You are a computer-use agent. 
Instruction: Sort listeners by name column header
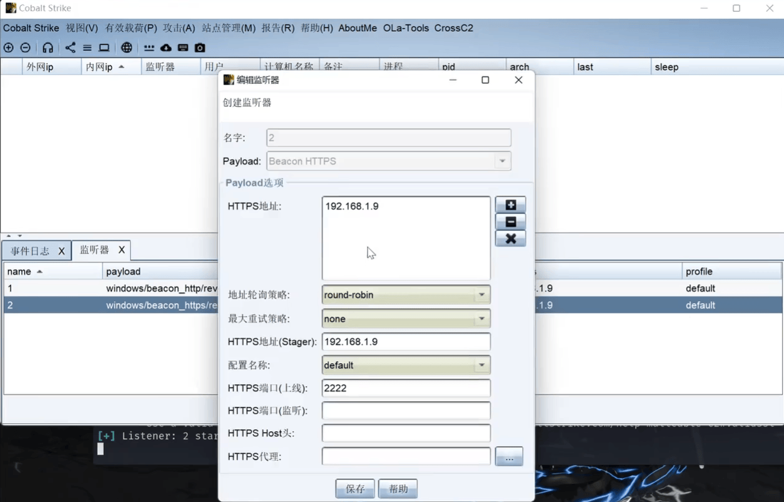53,272
